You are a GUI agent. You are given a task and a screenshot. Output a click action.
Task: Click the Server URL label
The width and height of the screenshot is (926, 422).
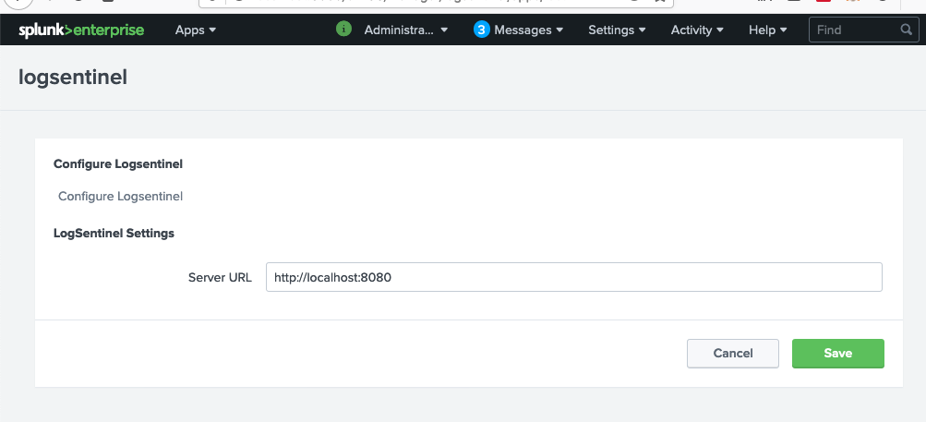pos(220,277)
